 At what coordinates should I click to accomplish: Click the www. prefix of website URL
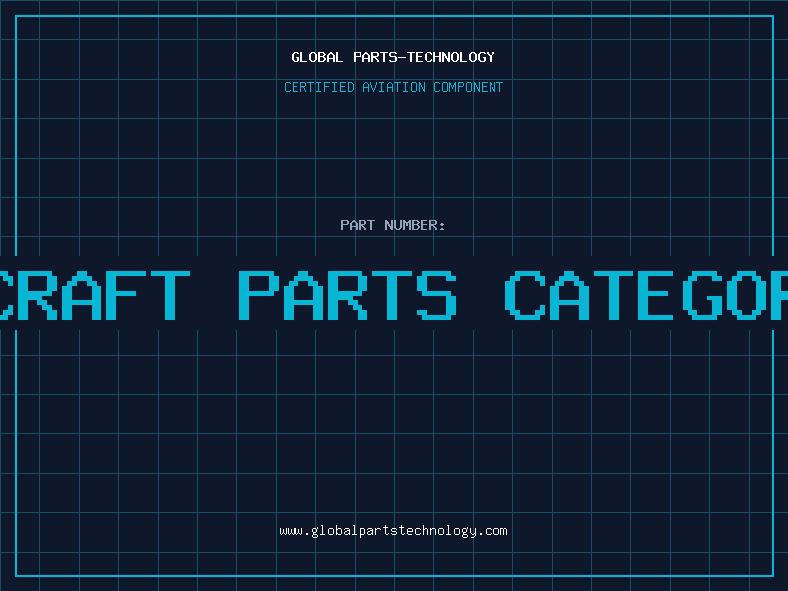(295, 531)
